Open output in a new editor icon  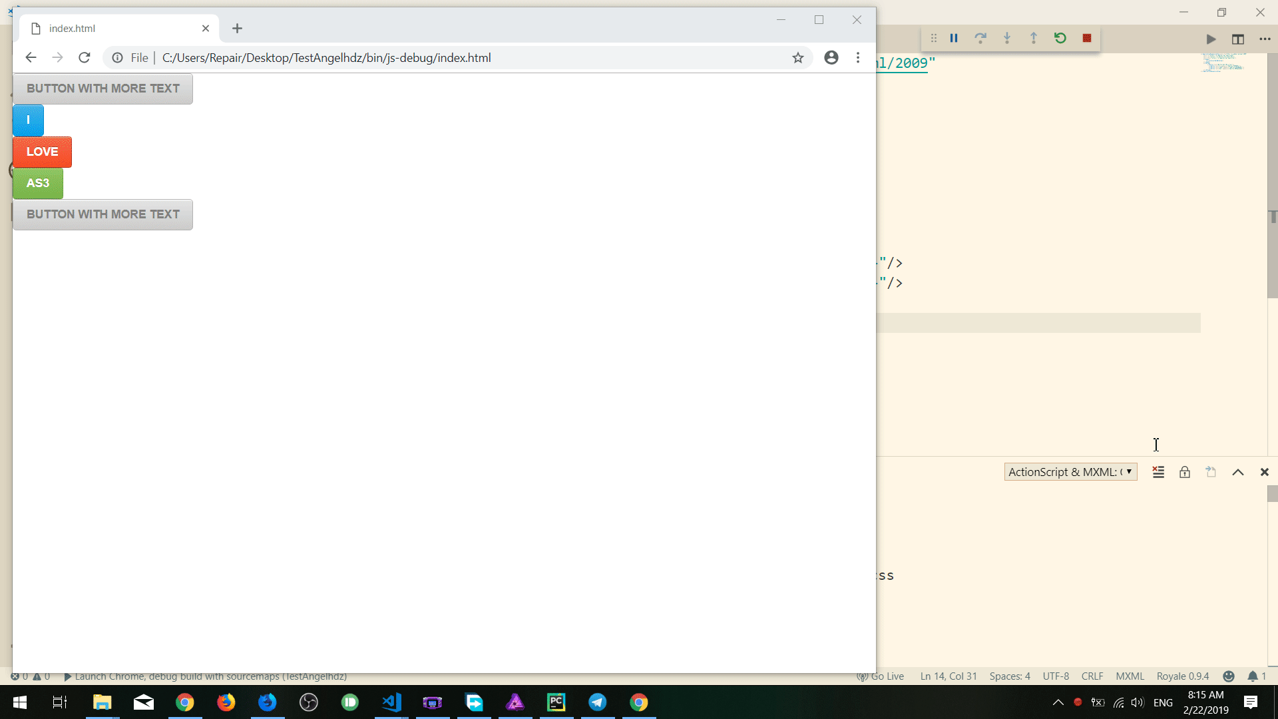[x=1211, y=471]
